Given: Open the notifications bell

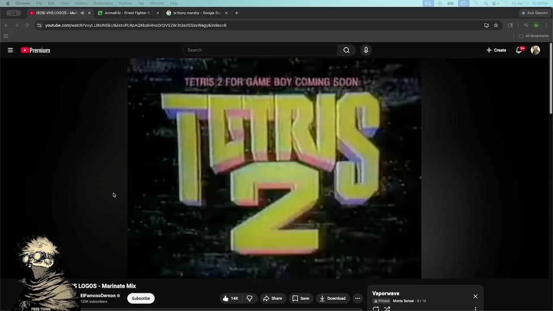Looking at the screenshot, I should (x=519, y=50).
